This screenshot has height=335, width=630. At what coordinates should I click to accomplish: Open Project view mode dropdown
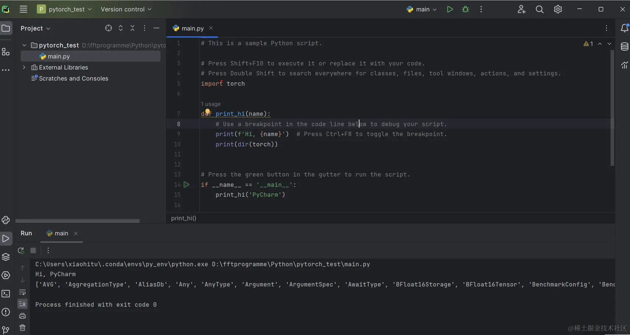coord(35,28)
